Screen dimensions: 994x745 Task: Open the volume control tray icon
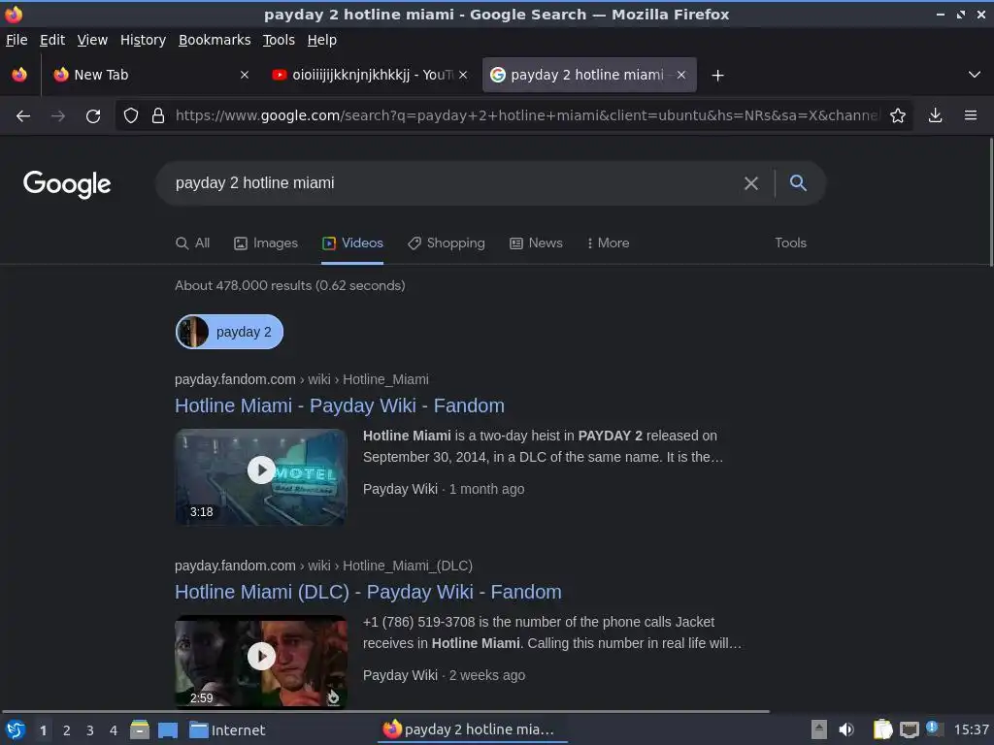846,729
